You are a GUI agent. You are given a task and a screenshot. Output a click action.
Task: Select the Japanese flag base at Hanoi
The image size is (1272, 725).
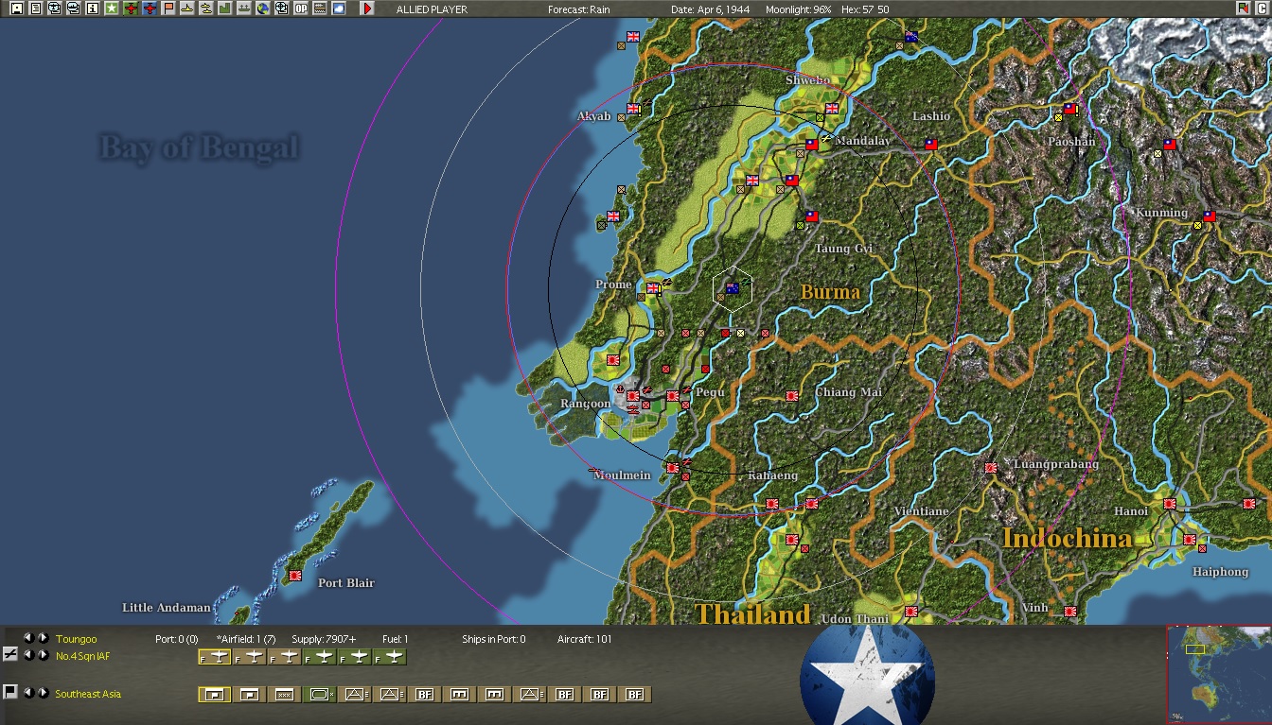[1170, 504]
